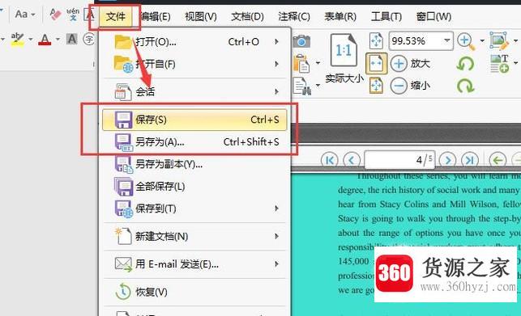Image resolution: width=521 pixels, height=316 pixels.
Task: Open the paste icon's dropdown arrow
Action: (318, 63)
